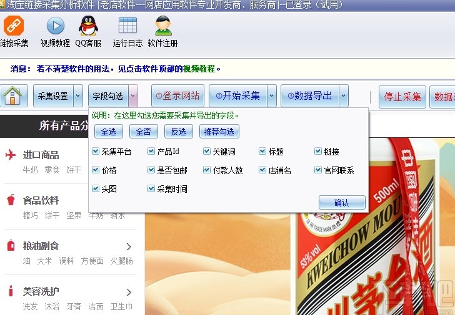Open the 数据导出 dropdown arrow
455x315 pixels.
[344, 96]
